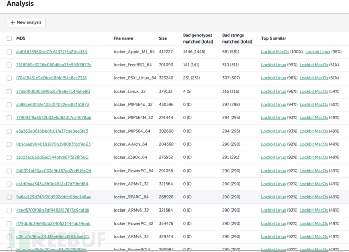Open MD5 hash link of locker_ESXI_Linux_64
The height and width of the screenshot is (252, 349).
coord(52,78)
